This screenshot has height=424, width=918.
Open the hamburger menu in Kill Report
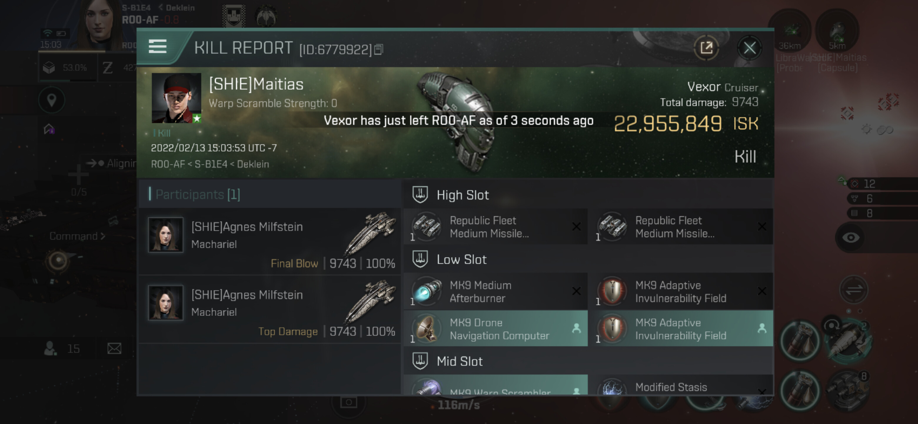(x=157, y=46)
